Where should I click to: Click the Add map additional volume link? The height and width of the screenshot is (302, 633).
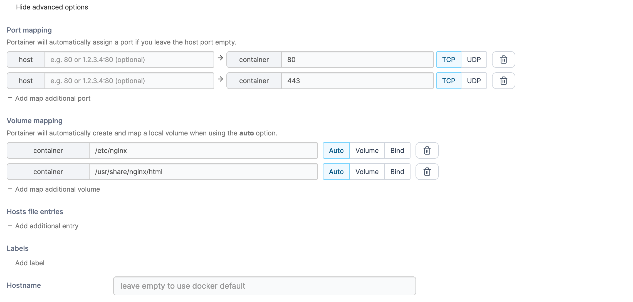[x=57, y=189]
